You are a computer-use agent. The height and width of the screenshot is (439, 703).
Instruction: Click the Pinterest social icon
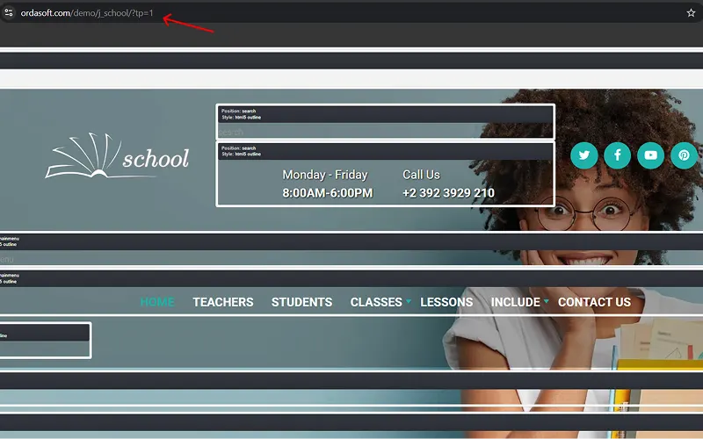[x=685, y=155]
